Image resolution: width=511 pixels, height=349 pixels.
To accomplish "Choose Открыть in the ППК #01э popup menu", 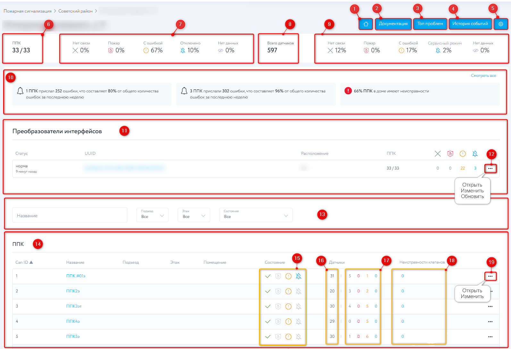I will tap(472, 291).
